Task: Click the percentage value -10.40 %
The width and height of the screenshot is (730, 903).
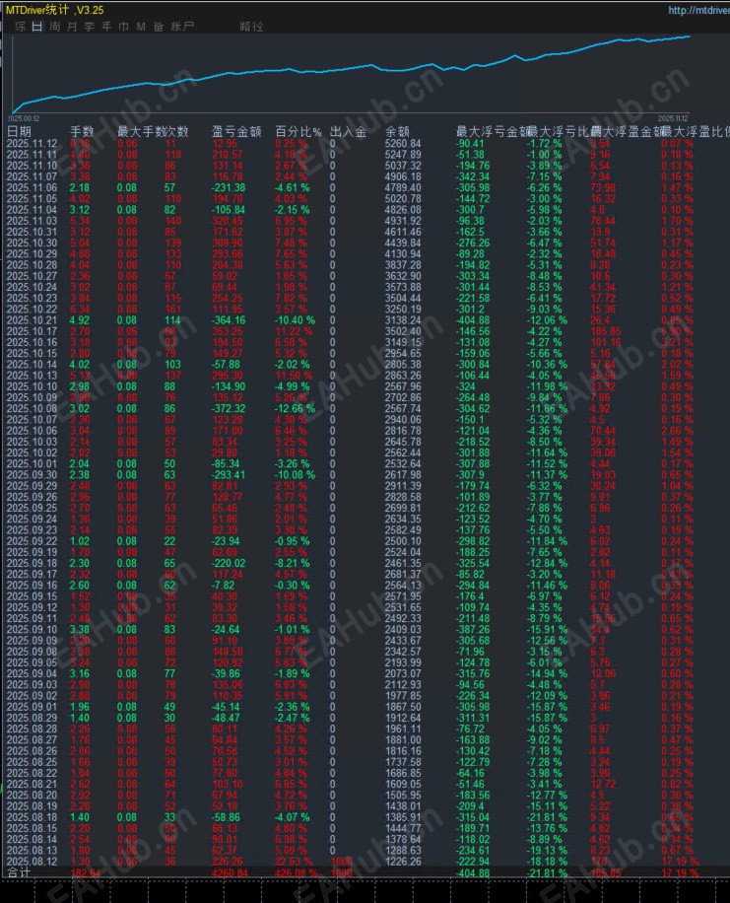Action: coord(295,320)
